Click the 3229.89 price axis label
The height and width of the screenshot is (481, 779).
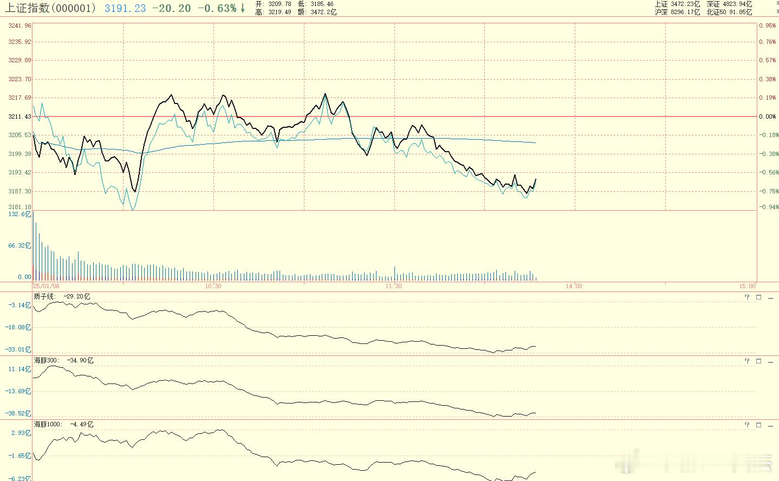[x=20, y=60]
